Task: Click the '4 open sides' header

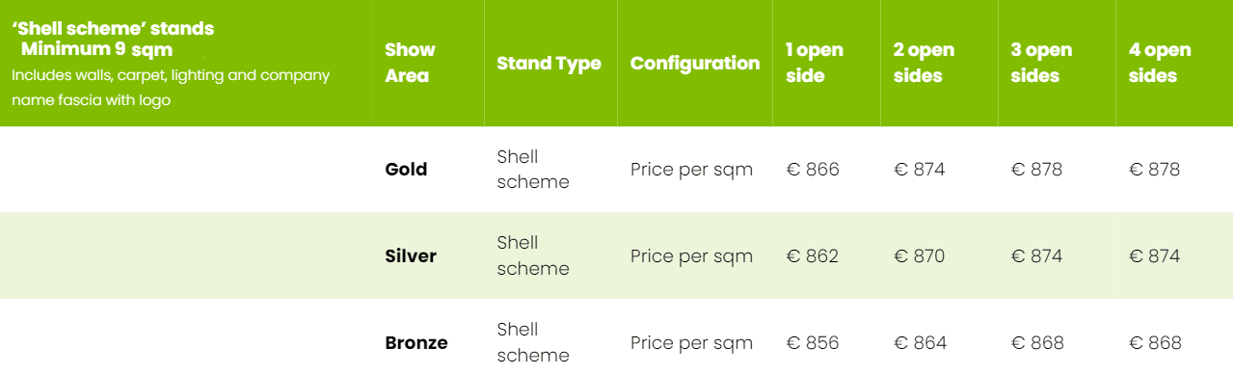Action: (1160, 63)
